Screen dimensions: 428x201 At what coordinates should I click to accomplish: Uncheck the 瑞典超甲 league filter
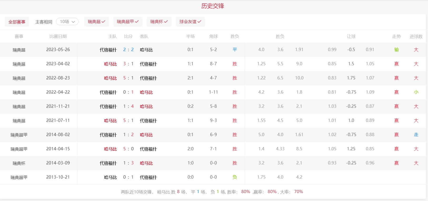[128, 22]
